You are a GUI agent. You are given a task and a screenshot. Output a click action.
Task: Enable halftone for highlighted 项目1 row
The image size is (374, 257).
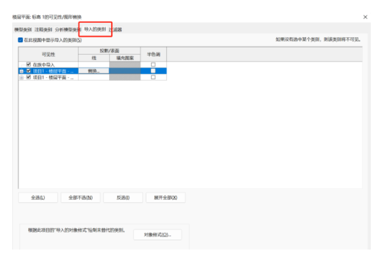pos(153,71)
